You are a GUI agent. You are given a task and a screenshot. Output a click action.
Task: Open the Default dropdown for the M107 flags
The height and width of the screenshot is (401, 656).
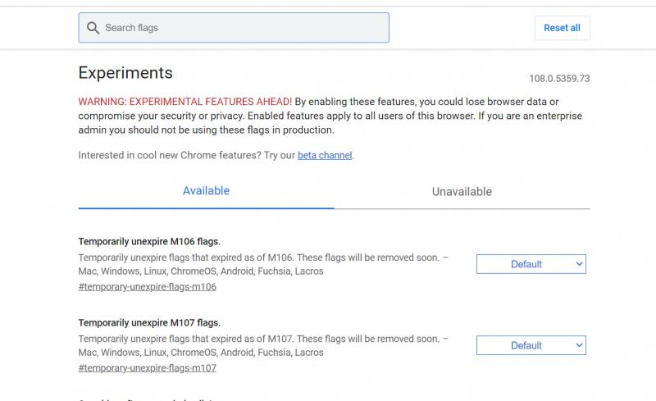click(531, 345)
